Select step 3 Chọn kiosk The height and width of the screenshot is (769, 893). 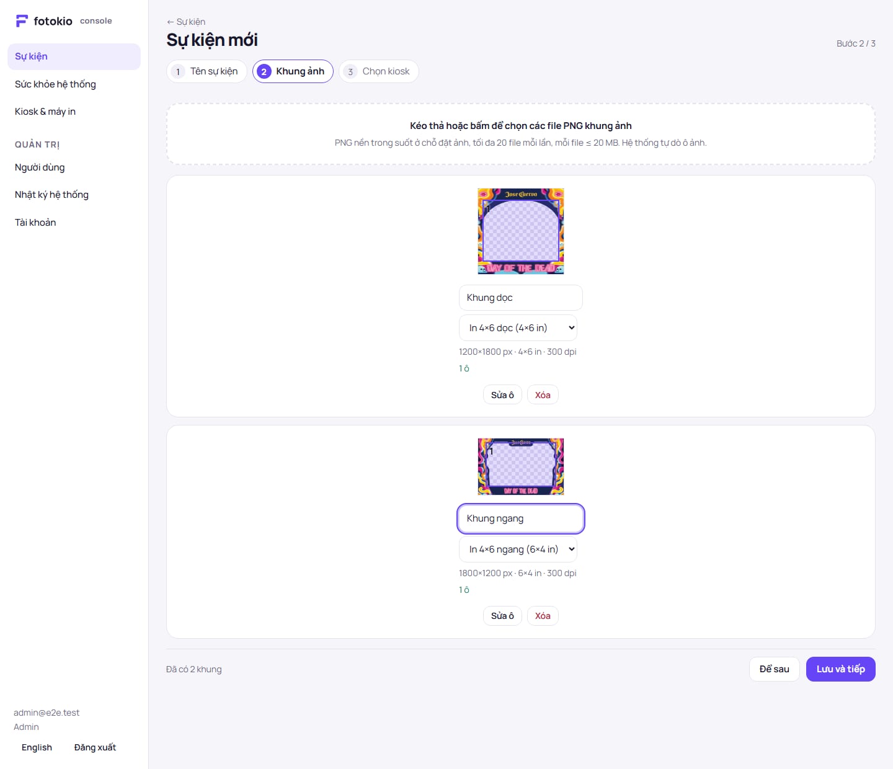(379, 71)
